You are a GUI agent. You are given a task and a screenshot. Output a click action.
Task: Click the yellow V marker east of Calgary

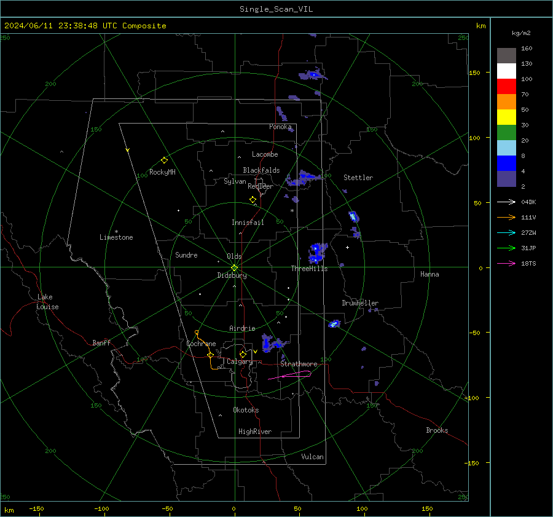click(255, 352)
